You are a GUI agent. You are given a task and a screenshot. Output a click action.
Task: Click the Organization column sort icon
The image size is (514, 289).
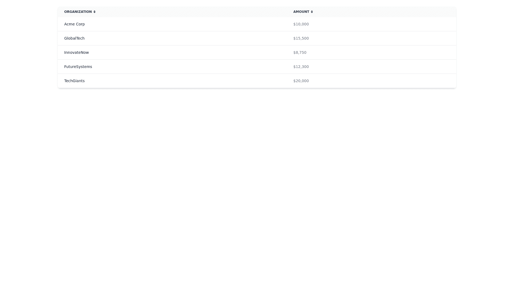coord(95,12)
